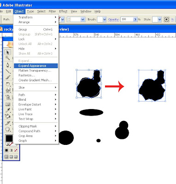Image resolution: width=176 pixels, height=184 pixels.
Task: Click the Opacity value field
Action: [127, 19]
